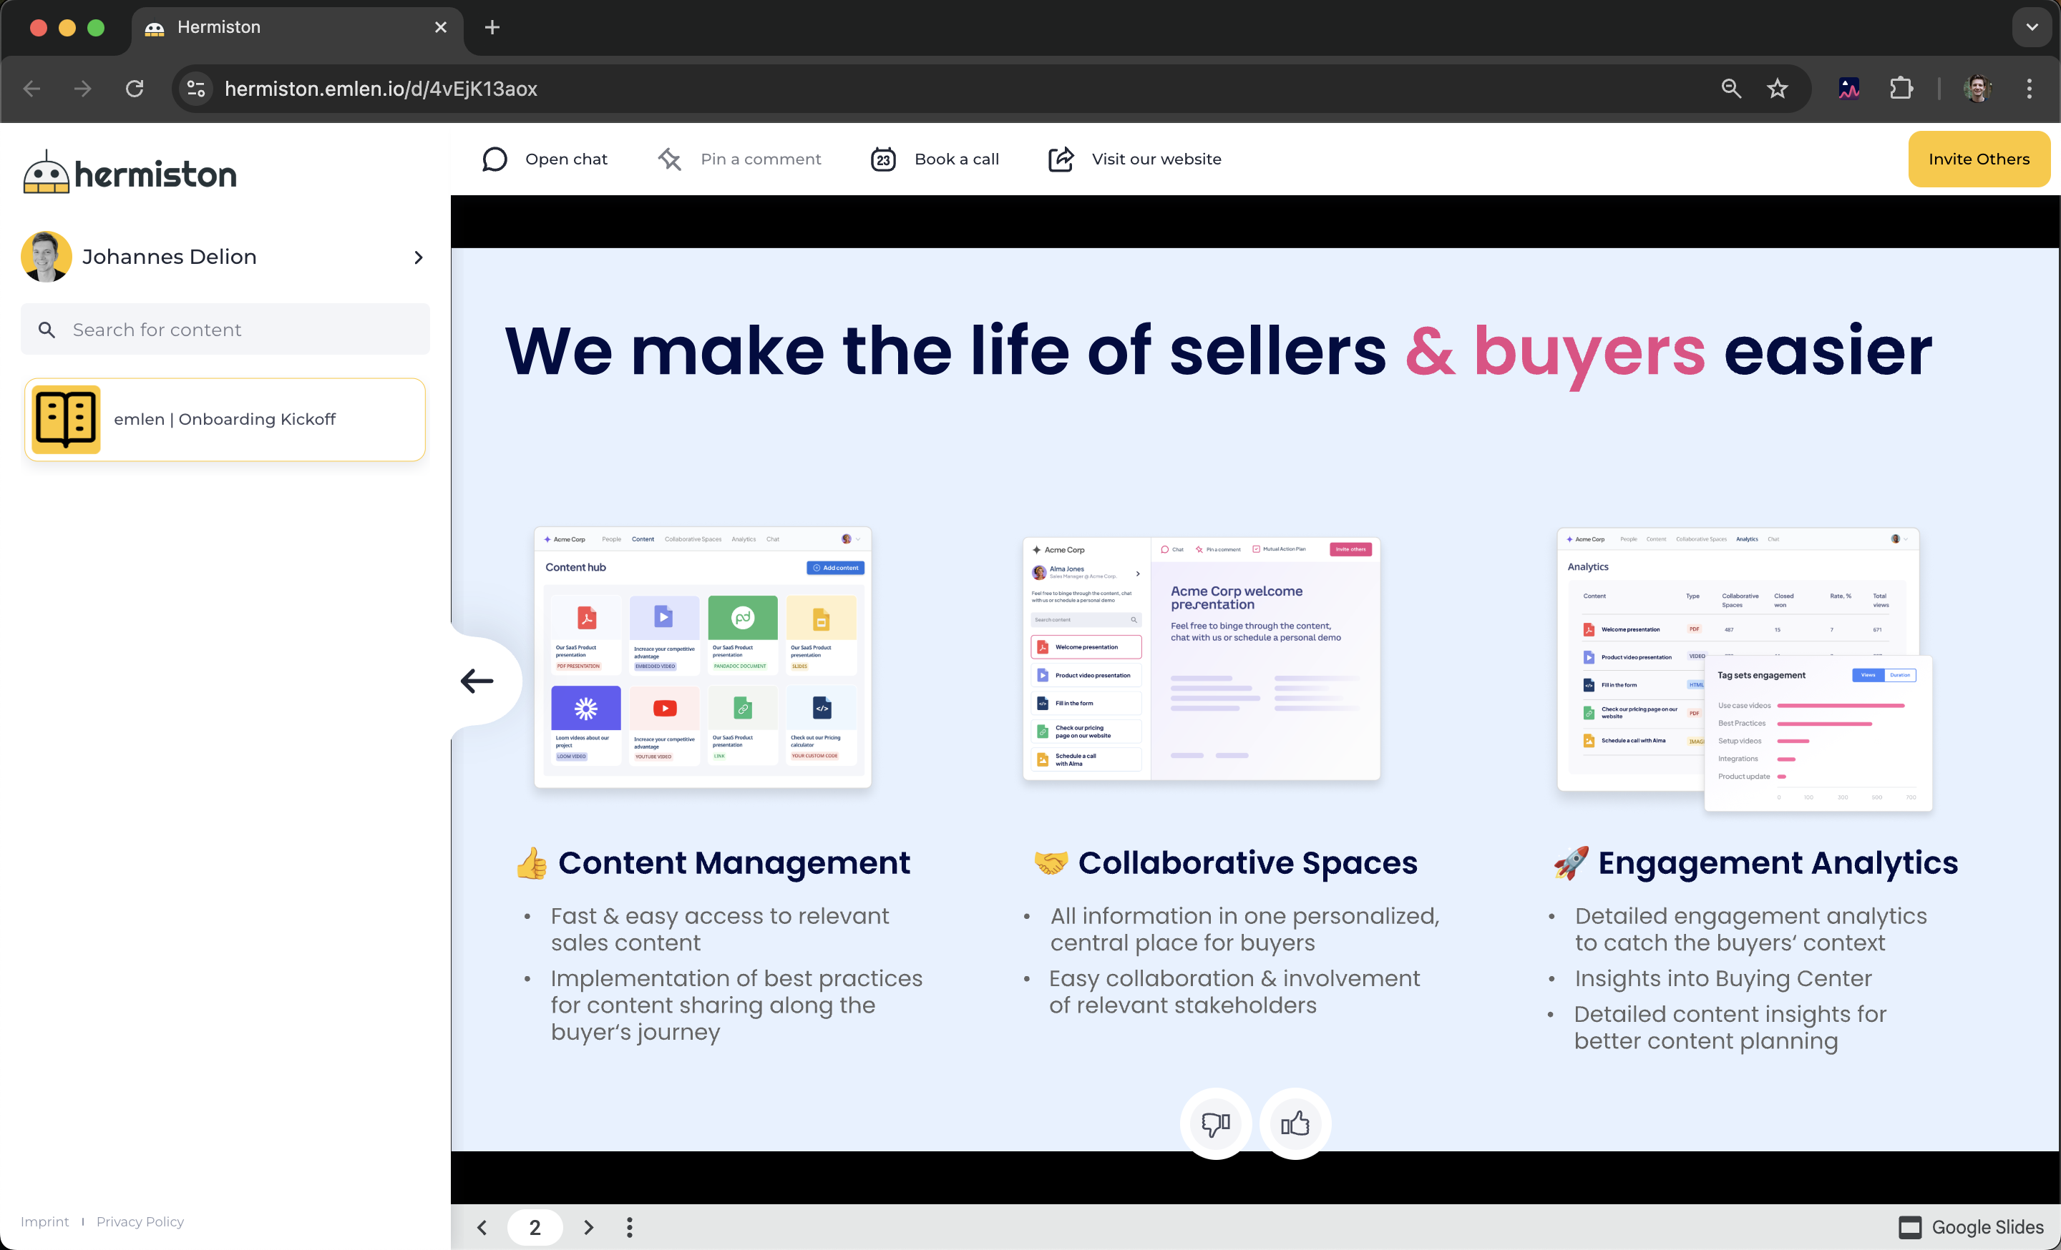
Task: Open the slide options three-dot menu
Action: click(x=630, y=1226)
